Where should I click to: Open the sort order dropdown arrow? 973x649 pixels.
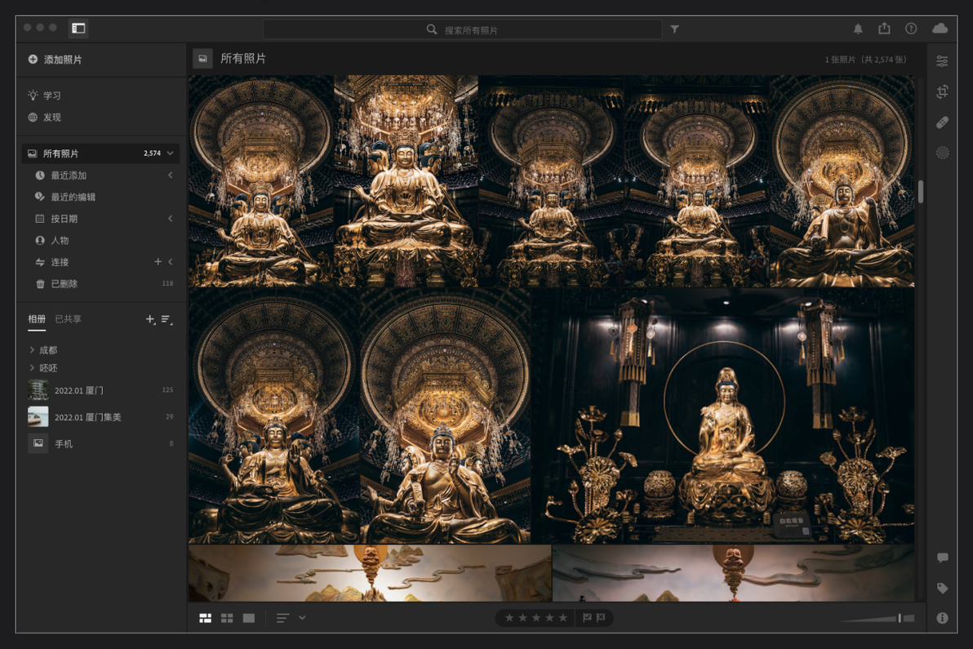302,617
